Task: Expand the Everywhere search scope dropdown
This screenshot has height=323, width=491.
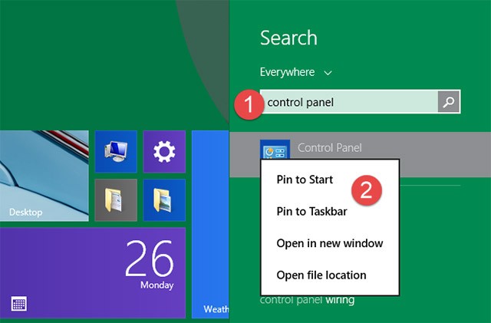Action: click(288, 72)
